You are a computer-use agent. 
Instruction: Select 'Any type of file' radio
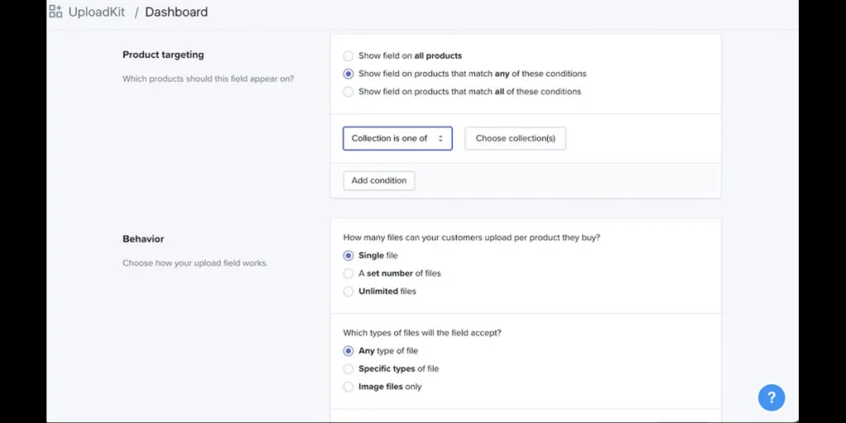click(x=349, y=351)
